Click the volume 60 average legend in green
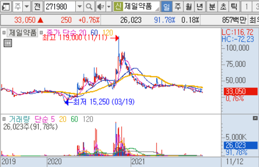 pos(75,119)
